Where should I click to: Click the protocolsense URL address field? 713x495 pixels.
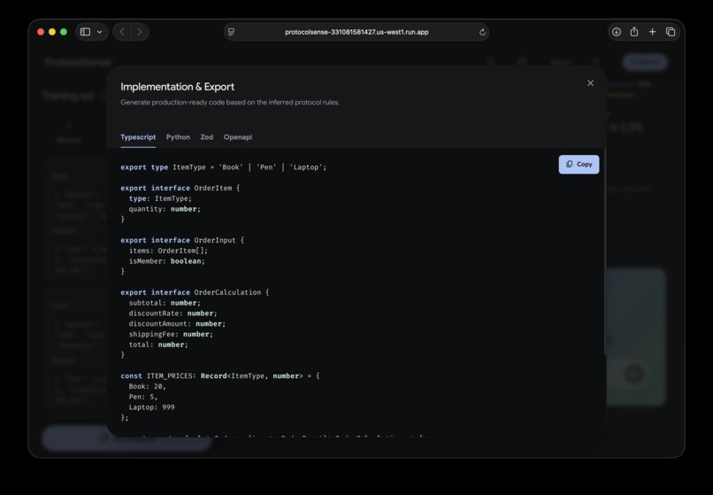(356, 32)
